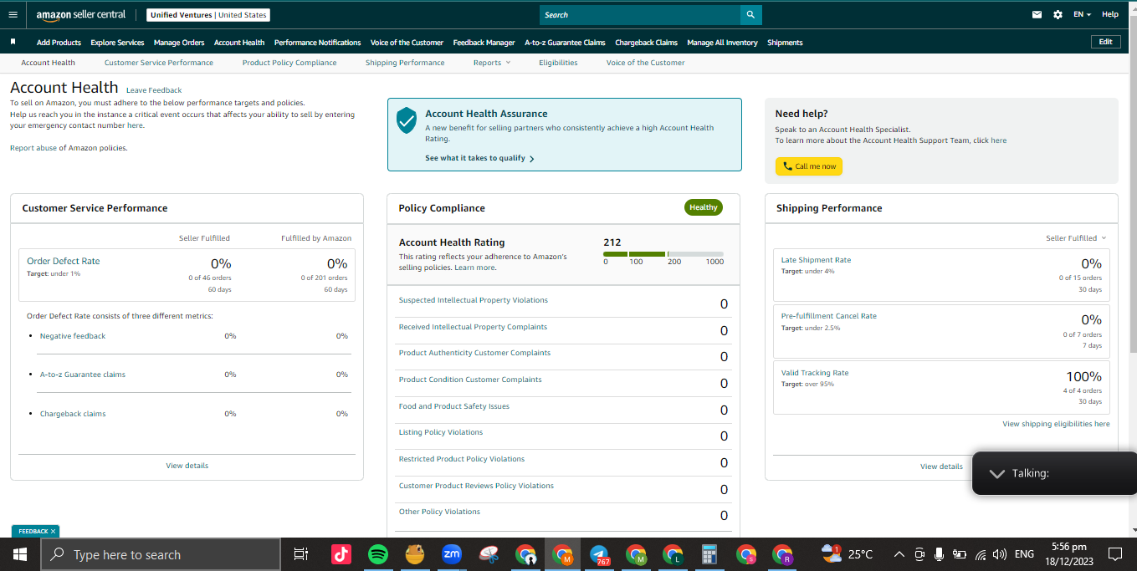1137x571 pixels.
Task: Open Chargeback claims metric link
Action: (73, 414)
